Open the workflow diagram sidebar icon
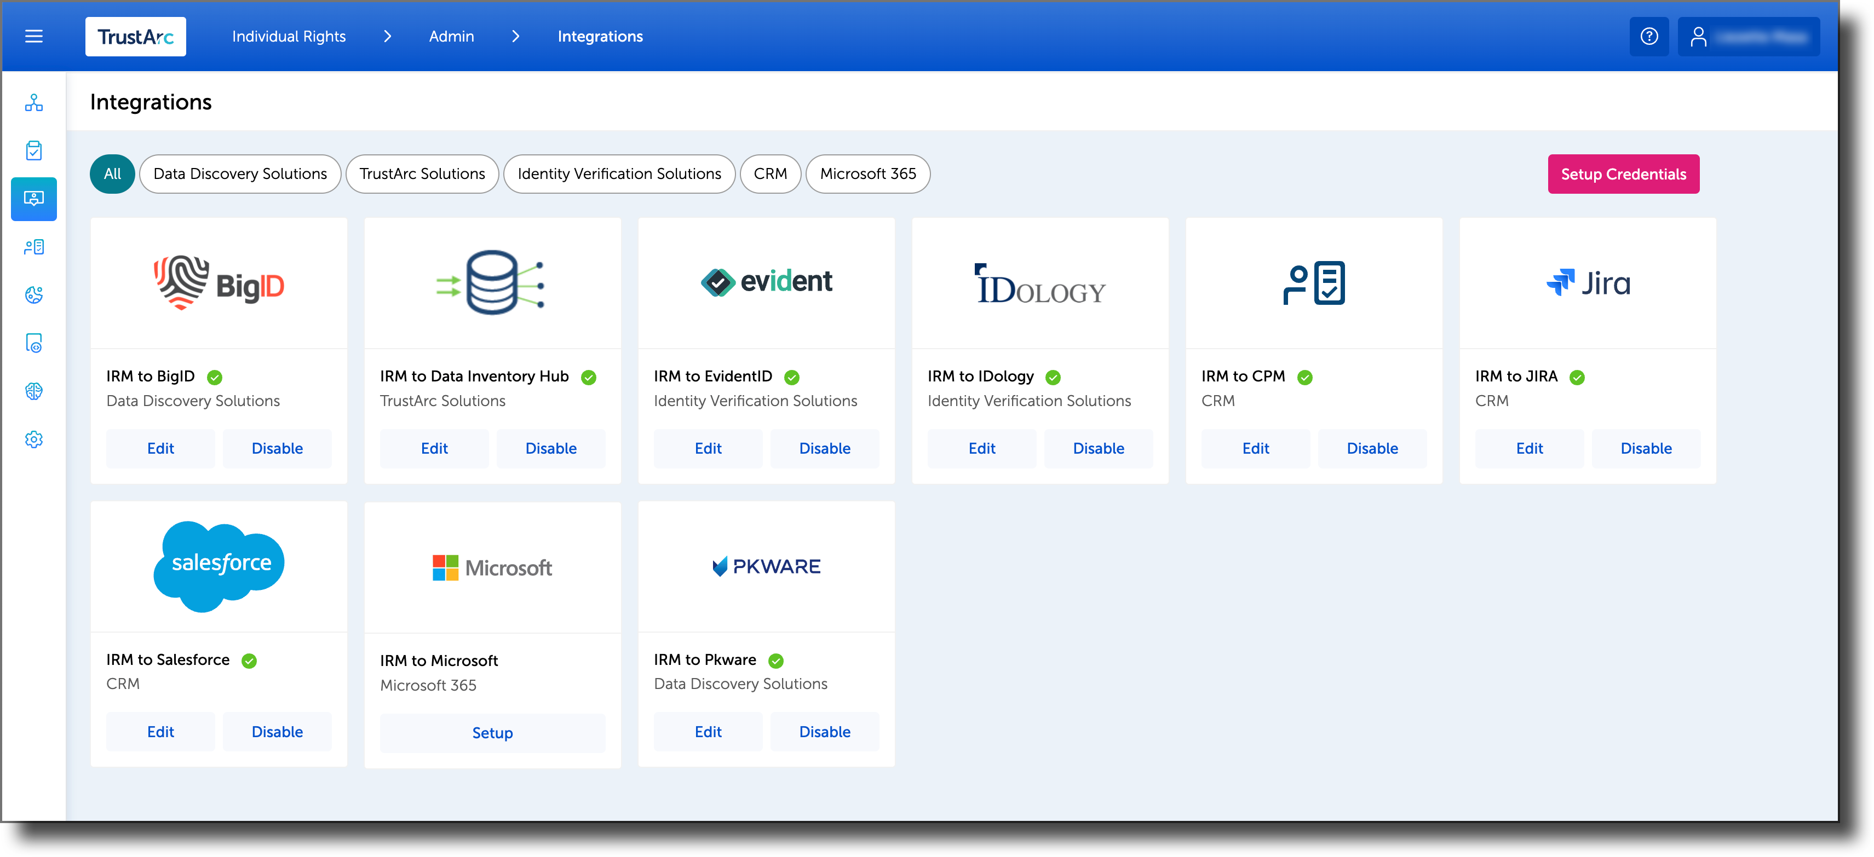The height and width of the screenshot is (857, 1874). pos(33,103)
